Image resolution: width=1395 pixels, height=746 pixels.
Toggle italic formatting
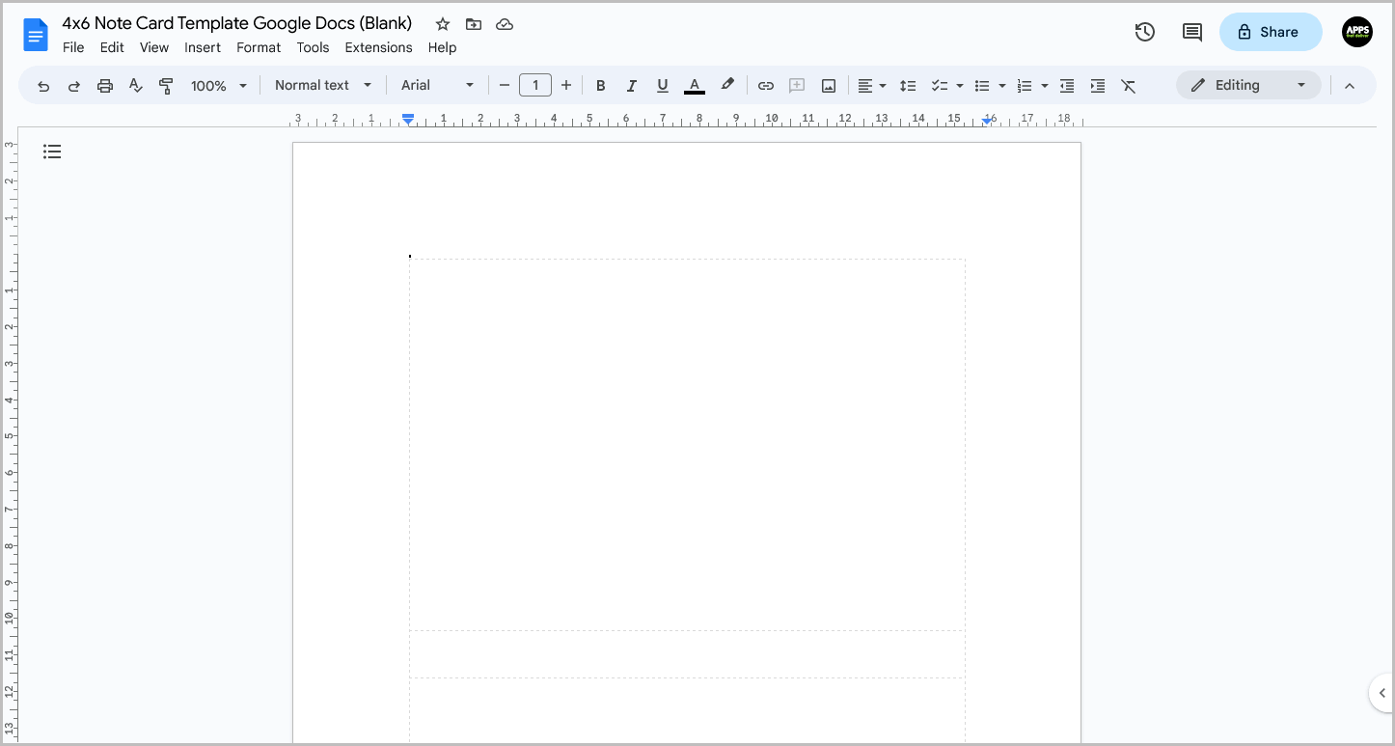631,85
